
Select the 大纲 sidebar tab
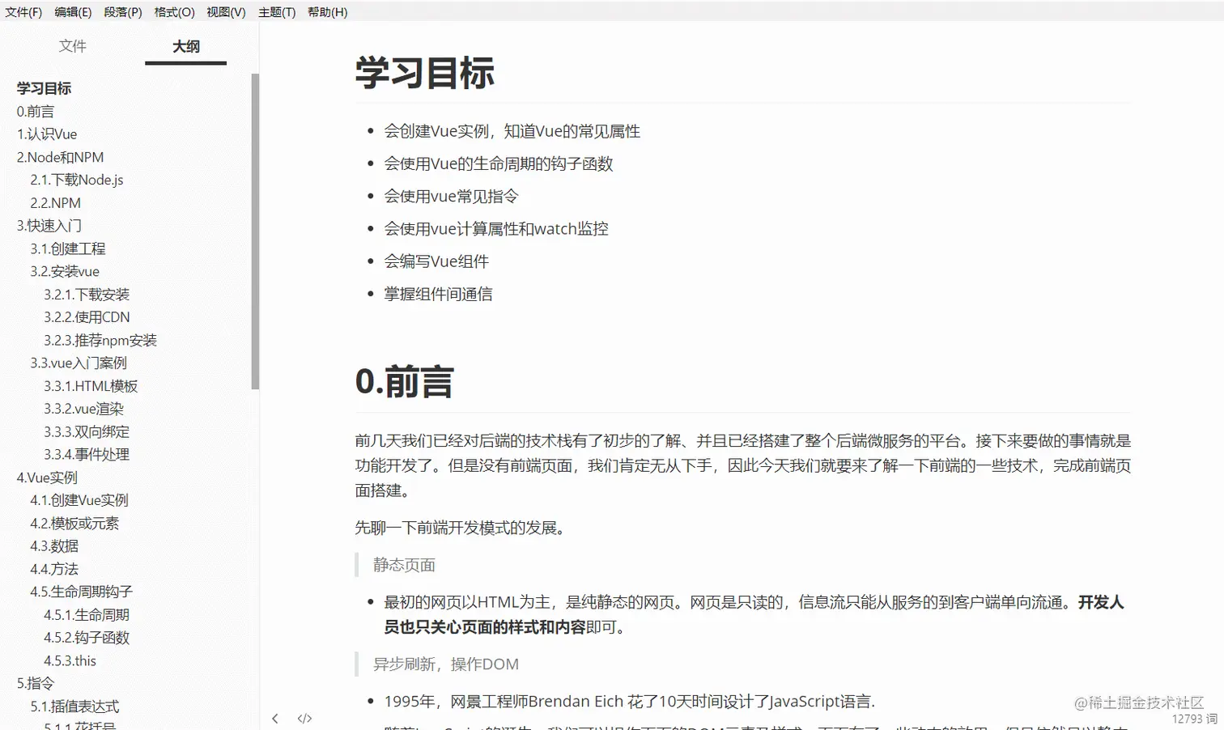click(x=185, y=46)
